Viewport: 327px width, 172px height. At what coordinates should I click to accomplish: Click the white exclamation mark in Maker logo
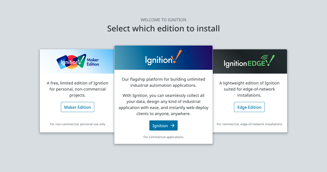click(x=82, y=60)
